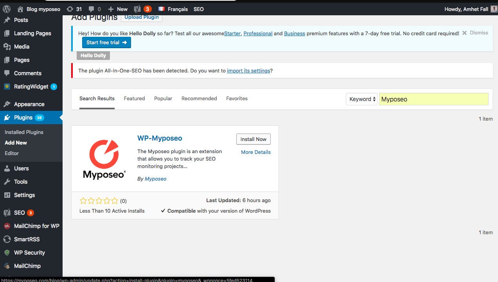Open the Blog myposeo home icon
The width and height of the screenshot is (498, 282).
[21, 9]
